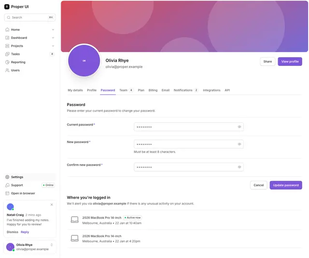This screenshot has width=309, height=258.
Task: Show the current password with eye icon
Action: pos(239,127)
